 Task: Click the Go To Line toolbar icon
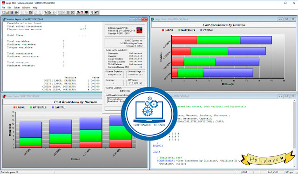tap(50, 13)
